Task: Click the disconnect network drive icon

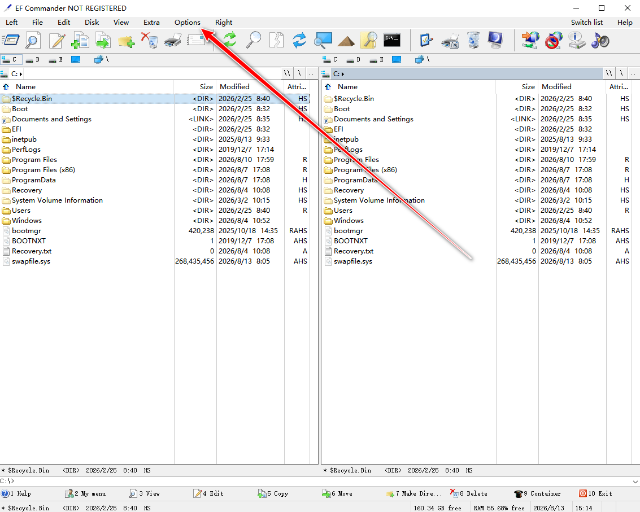Action: tap(554, 40)
